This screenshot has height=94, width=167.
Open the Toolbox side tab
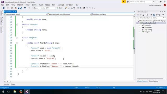(2, 13)
